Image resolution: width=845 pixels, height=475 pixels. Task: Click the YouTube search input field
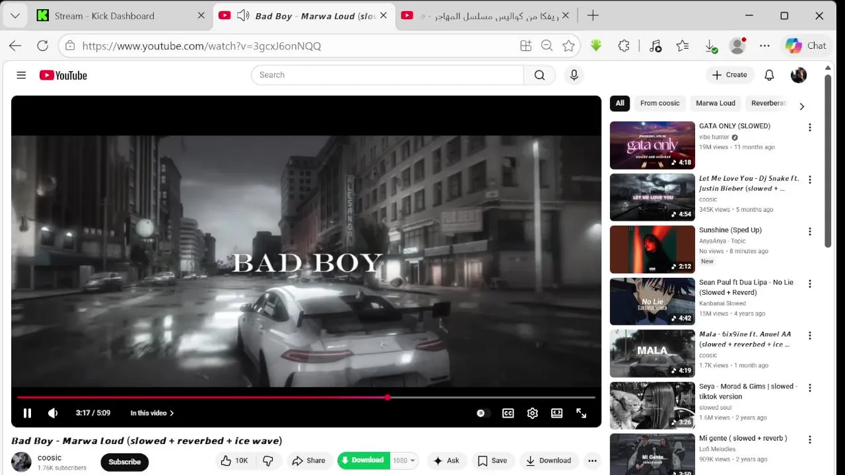coord(387,75)
